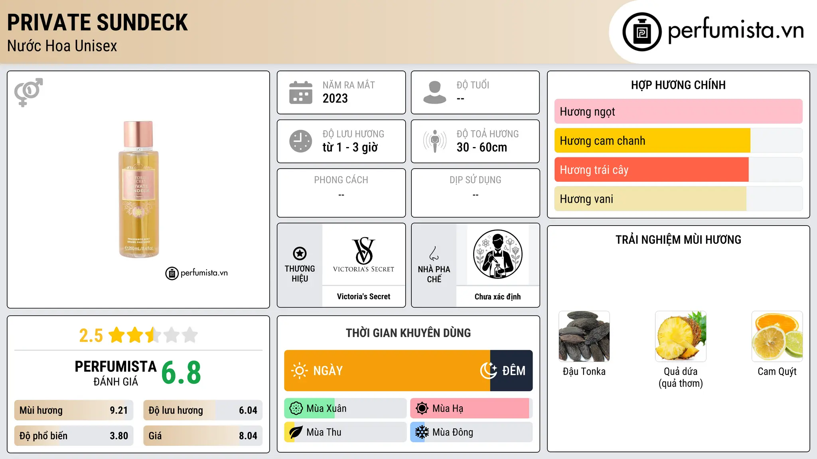
Task: Click the perfumista.vn site name
Action: [736, 30]
